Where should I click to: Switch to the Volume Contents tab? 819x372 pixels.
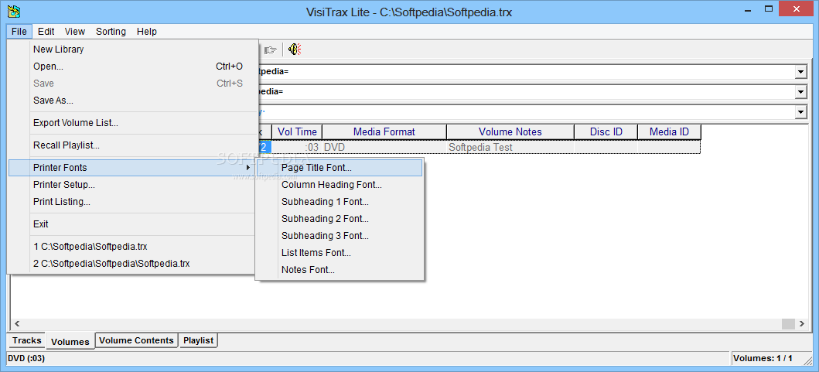coord(136,340)
